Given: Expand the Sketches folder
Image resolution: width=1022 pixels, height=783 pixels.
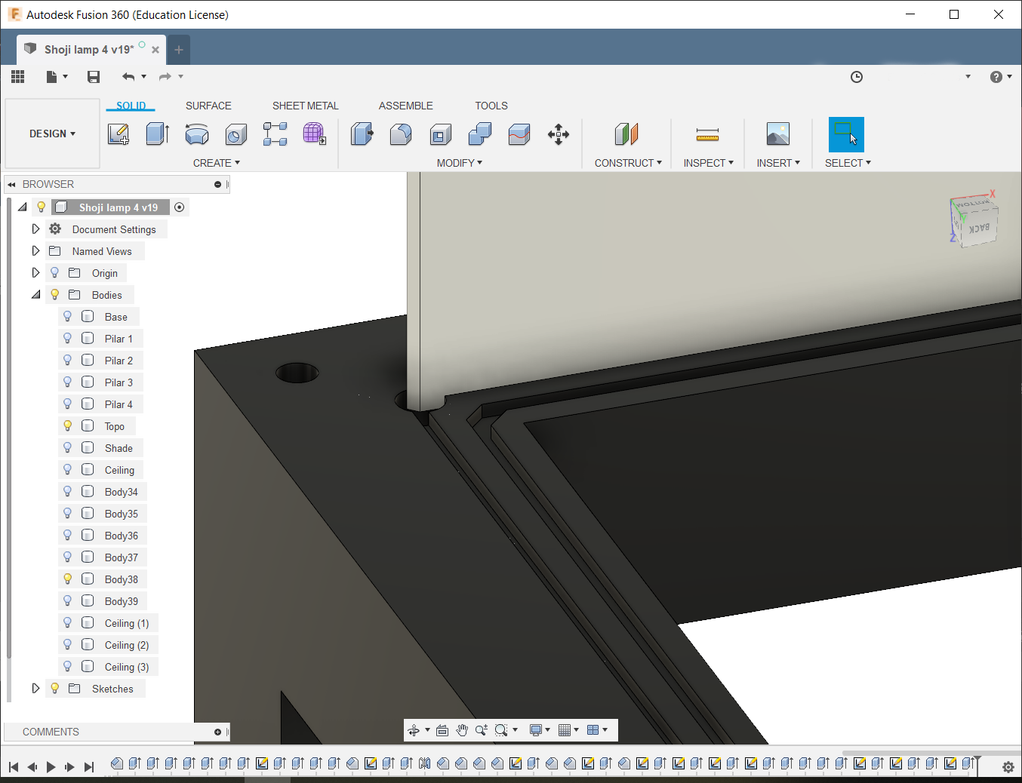Looking at the screenshot, I should [x=35, y=689].
